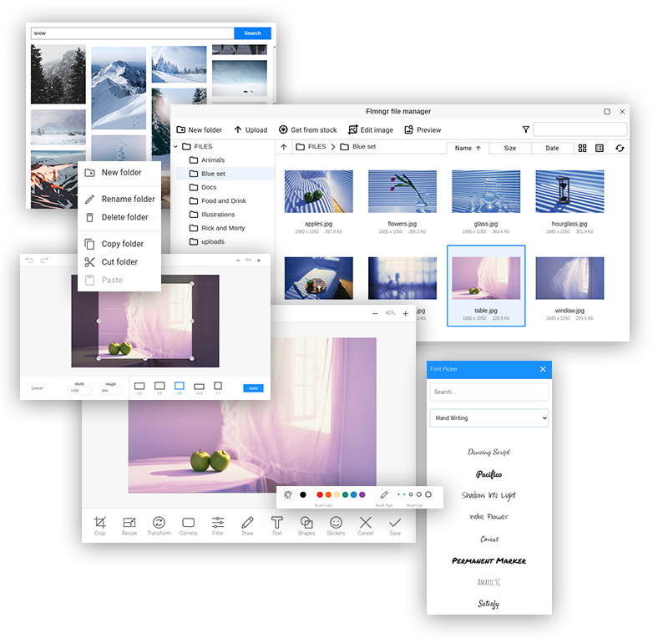
Task: Open the Stickers tool
Action: pyautogui.click(x=336, y=525)
